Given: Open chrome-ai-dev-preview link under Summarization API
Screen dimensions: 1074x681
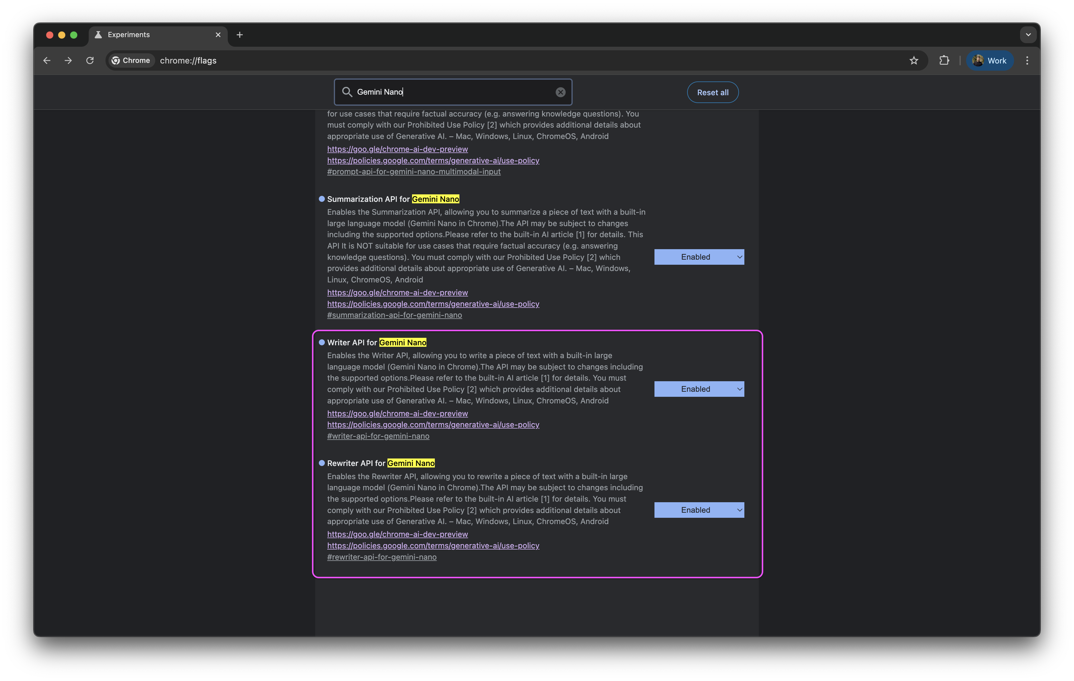Looking at the screenshot, I should 397,293.
